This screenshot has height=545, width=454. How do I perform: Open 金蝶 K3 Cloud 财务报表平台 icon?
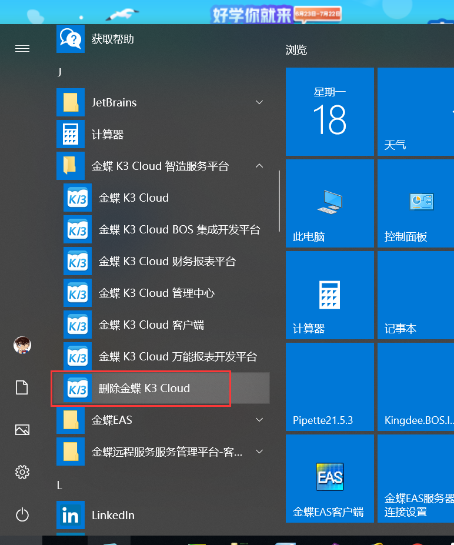click(x=78, y=261)
